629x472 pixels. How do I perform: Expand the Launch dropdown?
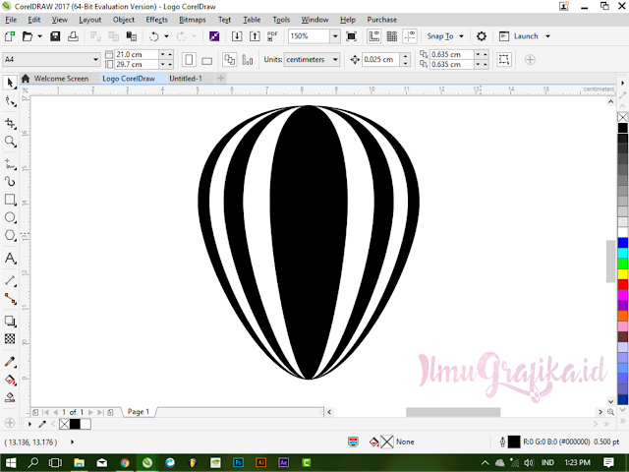pyautogui.click(x=547, y=36)
